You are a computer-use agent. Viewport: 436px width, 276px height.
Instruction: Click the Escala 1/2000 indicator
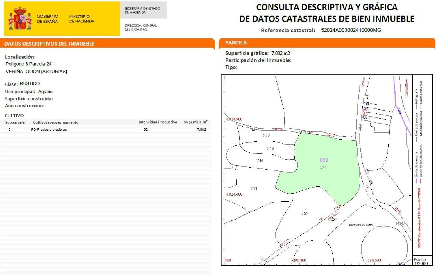point(421,261)
